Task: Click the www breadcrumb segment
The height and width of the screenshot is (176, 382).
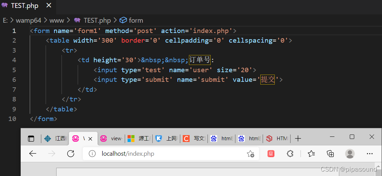Action: (57, 20)
